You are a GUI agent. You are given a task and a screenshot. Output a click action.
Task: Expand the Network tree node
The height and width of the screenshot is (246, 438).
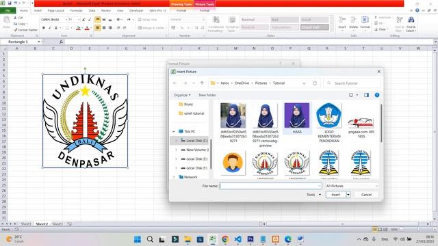tap(174, 177)
